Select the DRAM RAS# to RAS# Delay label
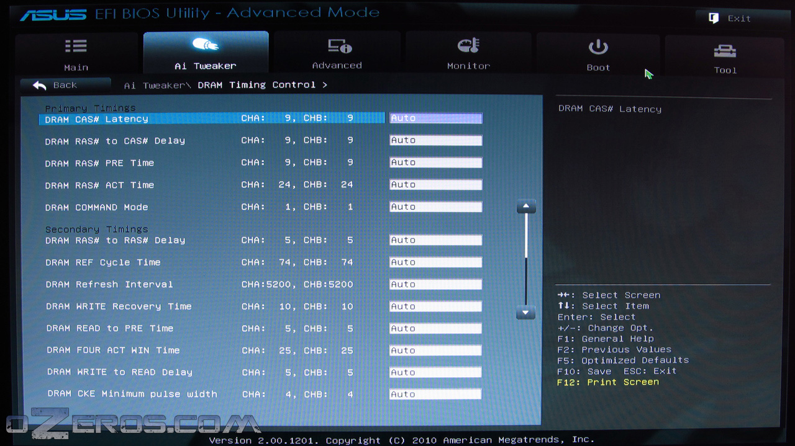795x446 pixels. (x=116, y=240)
